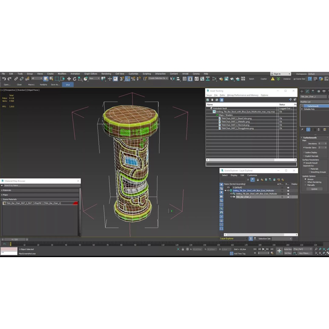Click the filter funnel icon in Scene Explorer
Image resolution: width=329 pixels, height=329 pixels.
click(253, 180)
